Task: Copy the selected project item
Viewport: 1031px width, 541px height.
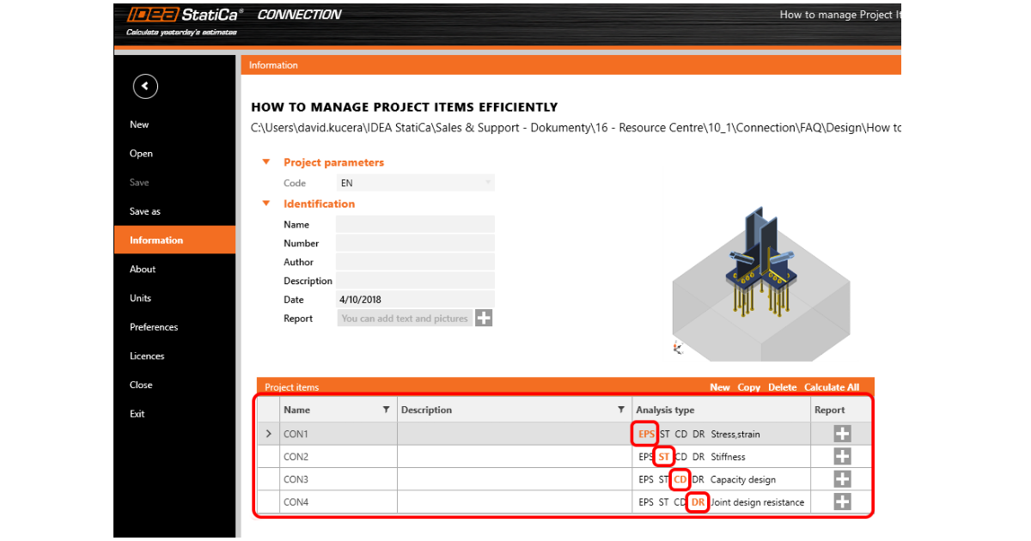Action: pyautogui.click(x=749, y=387)
